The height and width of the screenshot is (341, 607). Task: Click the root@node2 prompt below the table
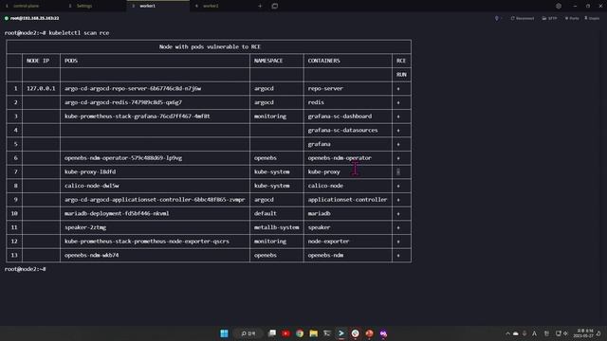coord(26,269)
